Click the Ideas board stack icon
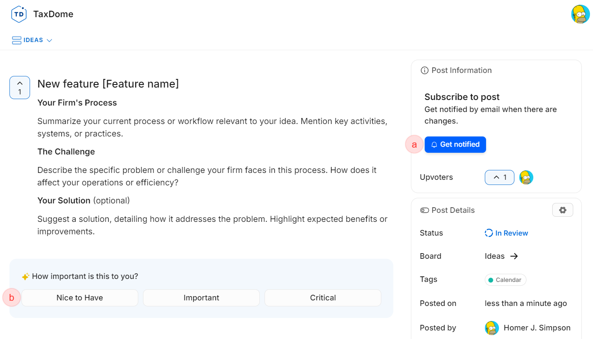The height and width of the screenshot is (339, 593). click(x=17, y=40)
